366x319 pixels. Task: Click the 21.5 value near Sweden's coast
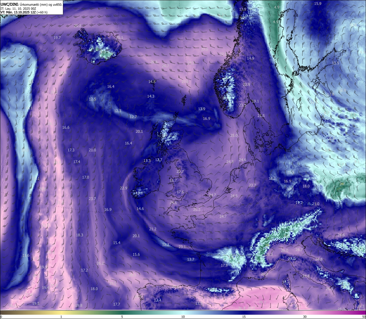click(261, 116)
